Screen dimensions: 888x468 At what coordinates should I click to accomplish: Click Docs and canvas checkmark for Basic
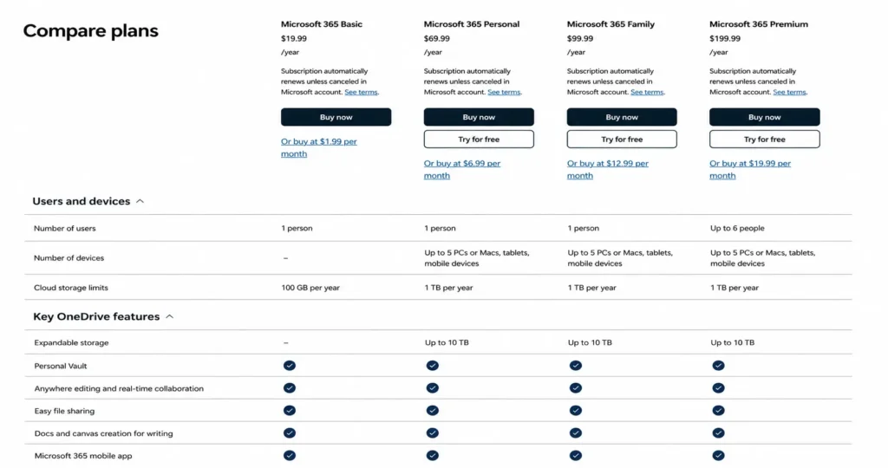pos(290,433)
